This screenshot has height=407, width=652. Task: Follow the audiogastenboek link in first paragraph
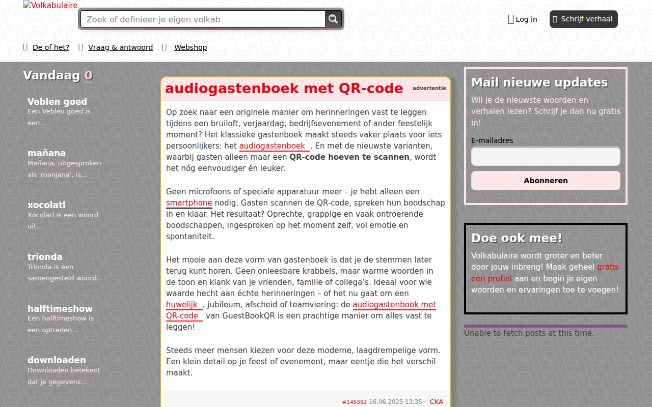pyautogui.click(x=275, y=146)
